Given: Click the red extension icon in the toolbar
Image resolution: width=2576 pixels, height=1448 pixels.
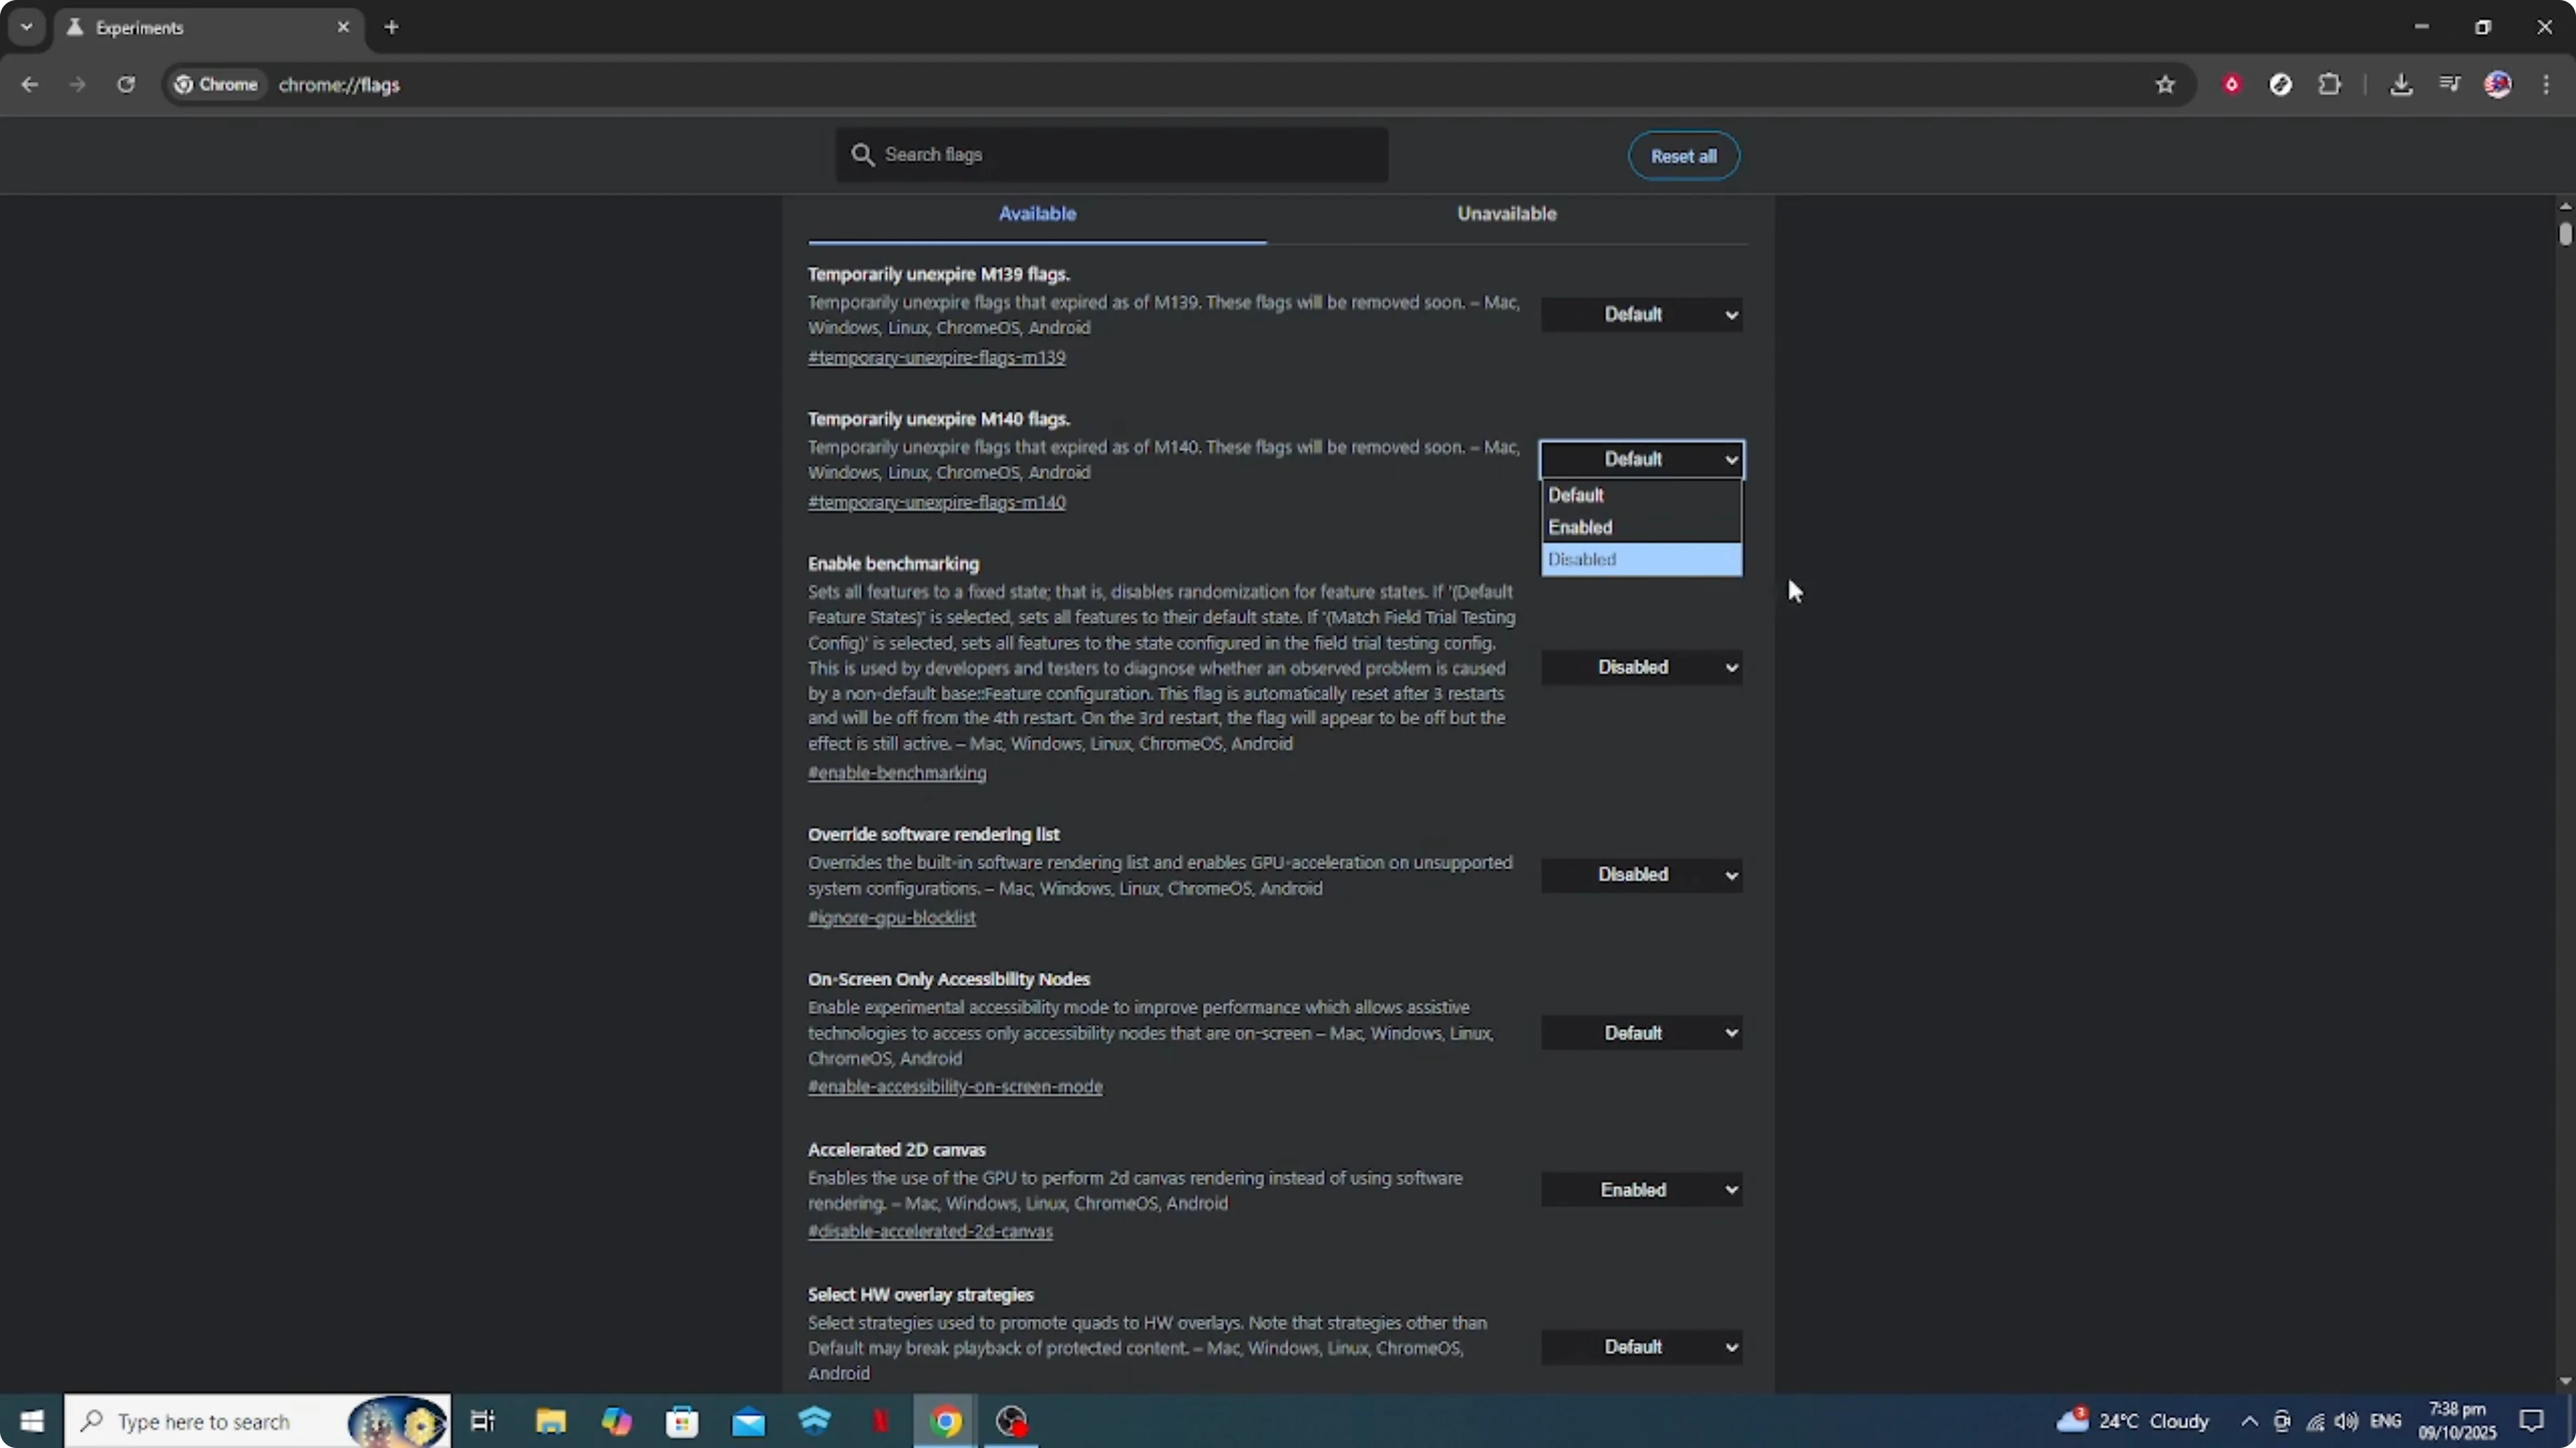Looking at the screenshot, I should click(2232, 85).
